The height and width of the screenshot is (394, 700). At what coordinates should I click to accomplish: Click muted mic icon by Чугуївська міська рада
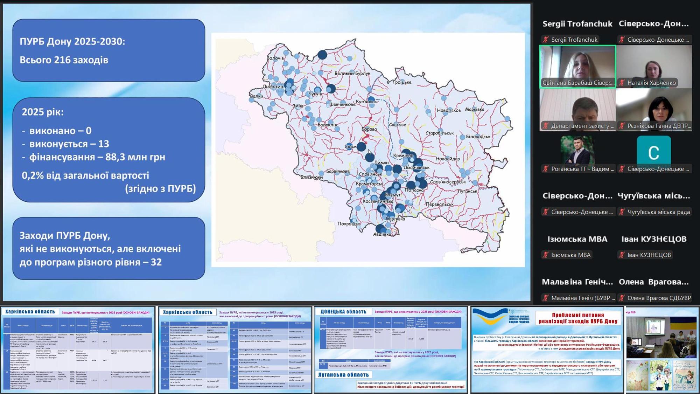point(622,212)
